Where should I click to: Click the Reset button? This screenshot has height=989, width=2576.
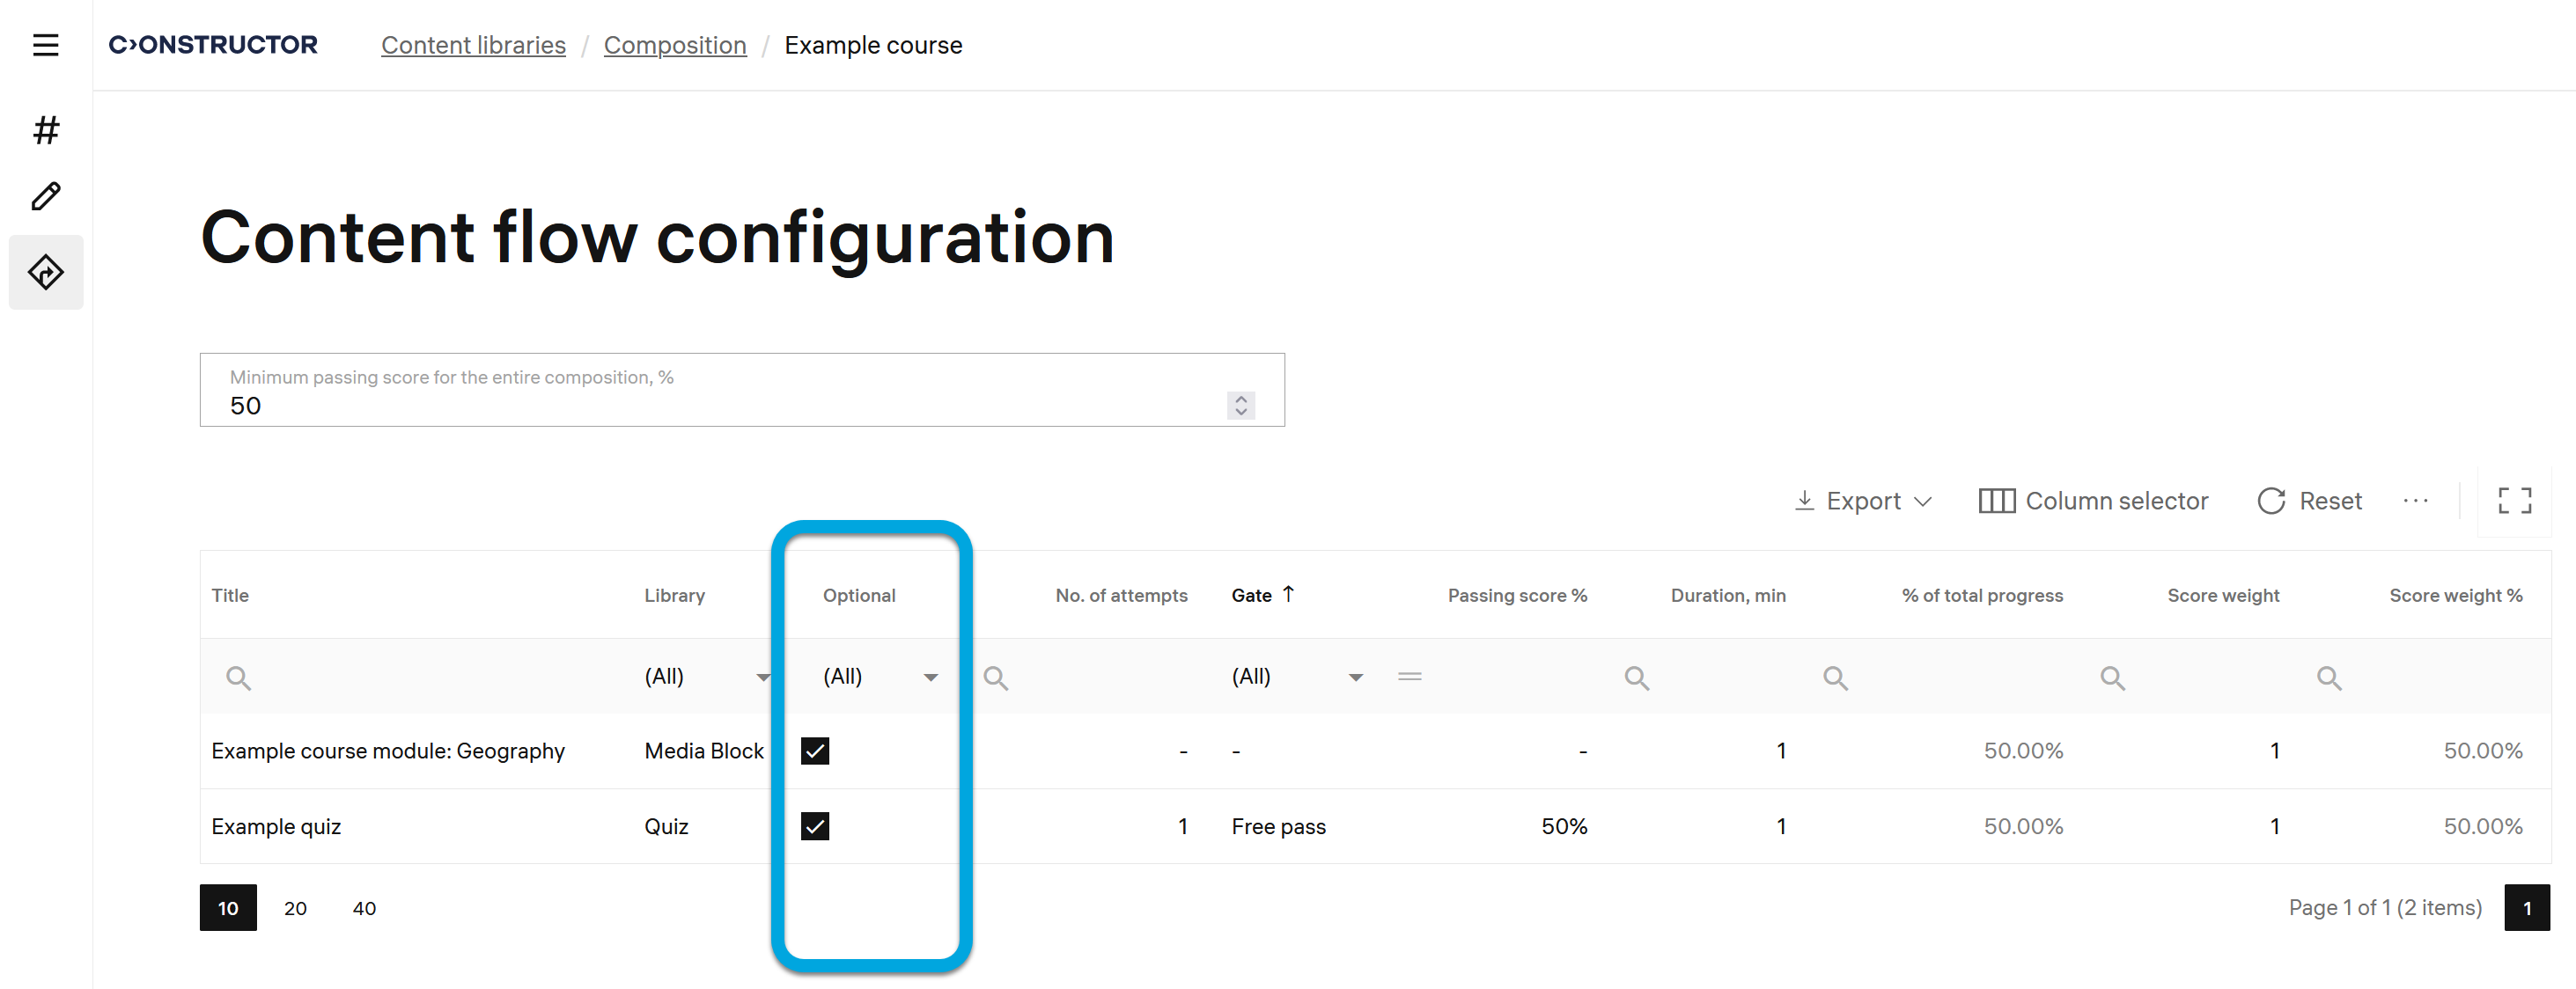(2309, 501)
